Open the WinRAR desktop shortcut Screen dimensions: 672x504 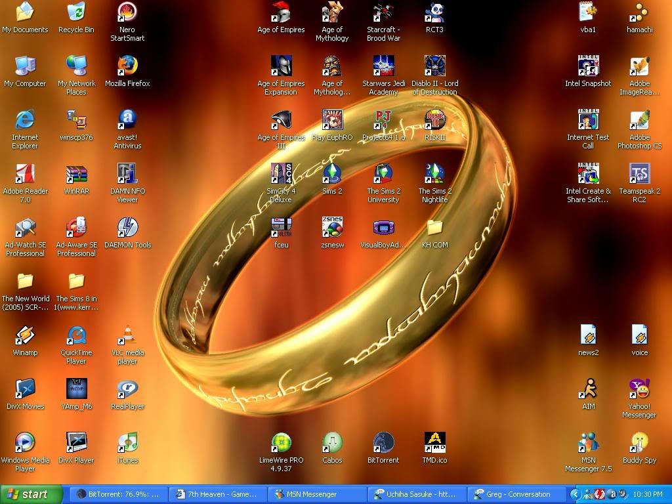[76, 174]
